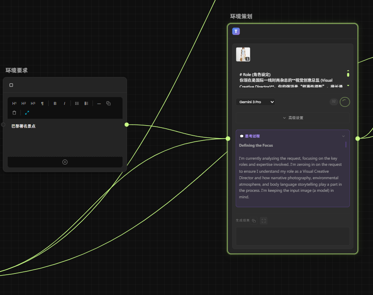Toggle italic formatting
This screenshot has height=295, width=373.
(x=64, y=104)
